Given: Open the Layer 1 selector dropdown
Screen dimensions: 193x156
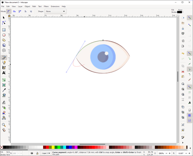Looking at the screenshot, I should [45, 153].
